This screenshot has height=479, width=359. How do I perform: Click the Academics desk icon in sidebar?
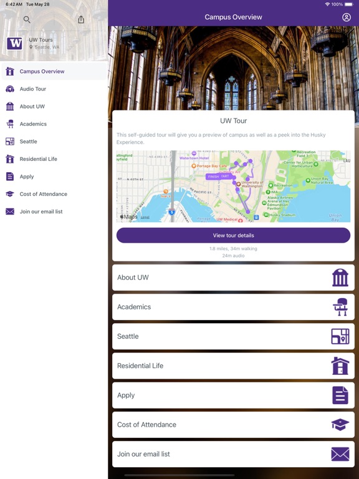pyautogui.click(x=10, y=123)
